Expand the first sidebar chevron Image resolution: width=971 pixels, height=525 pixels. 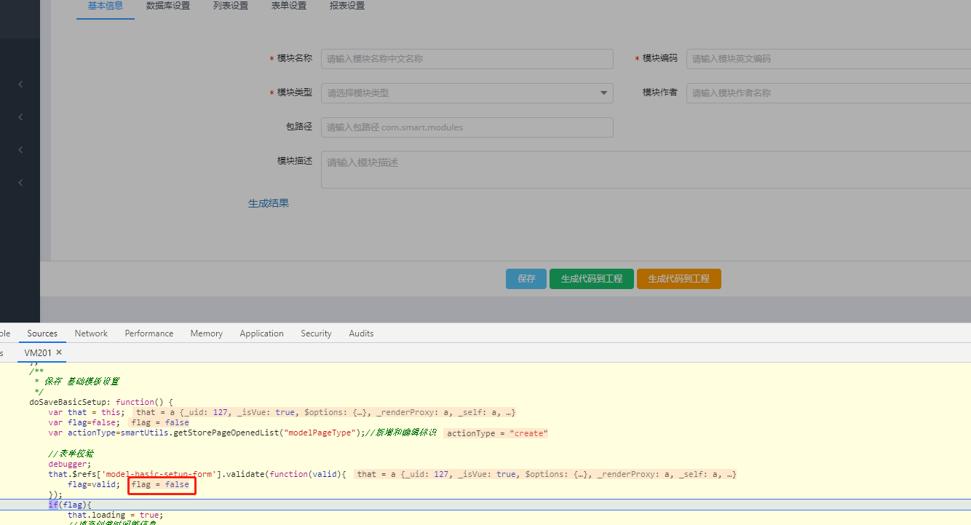tap(20, 84)
